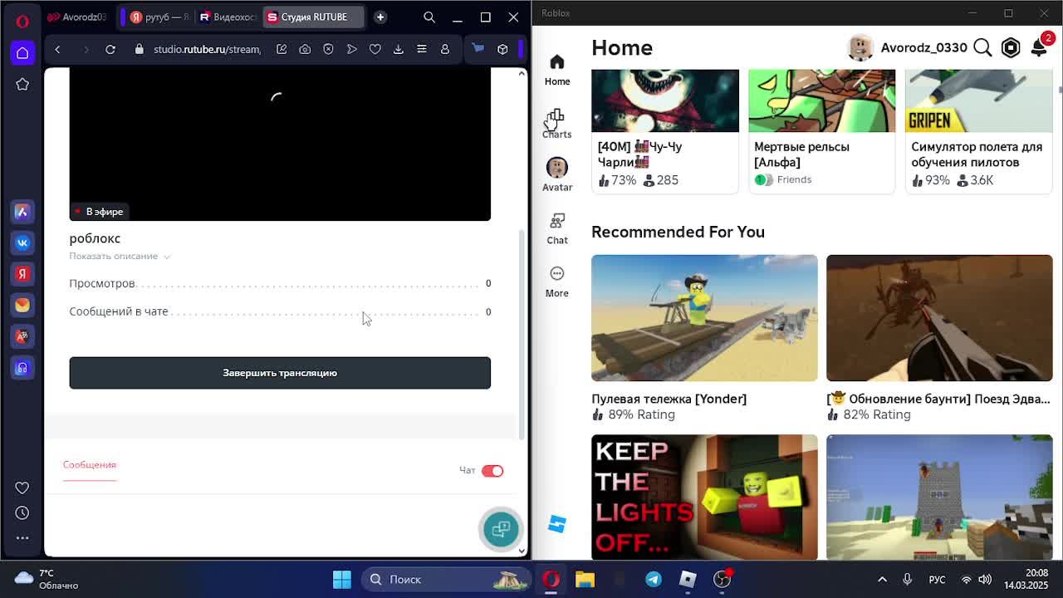Open the Keep The Lights Off game thumbnail
Image resolution: width=1063 pixels, height=598 pixels.
click(704, 497)
